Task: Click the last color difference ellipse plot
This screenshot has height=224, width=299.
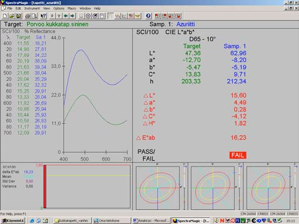Action: click(268, 188)
